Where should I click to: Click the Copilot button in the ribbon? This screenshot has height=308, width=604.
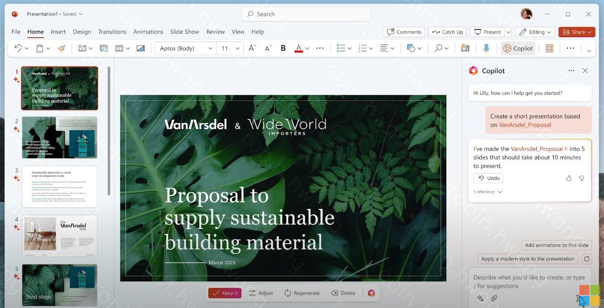point(518,48)
